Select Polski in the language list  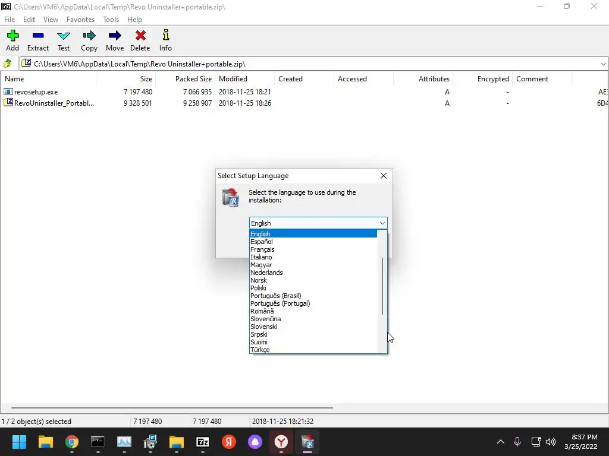pyautogui.click(x=313, y=288)
